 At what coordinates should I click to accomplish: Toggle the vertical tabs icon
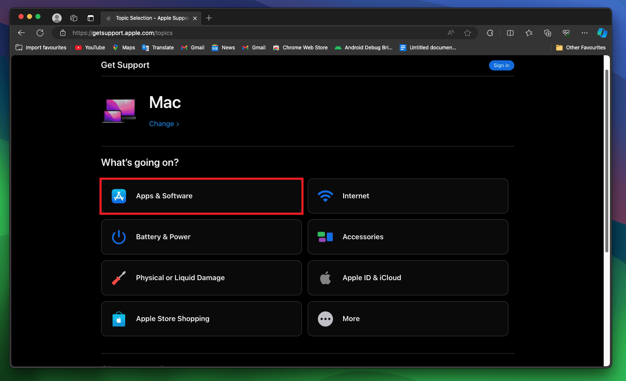coord(91,18)
